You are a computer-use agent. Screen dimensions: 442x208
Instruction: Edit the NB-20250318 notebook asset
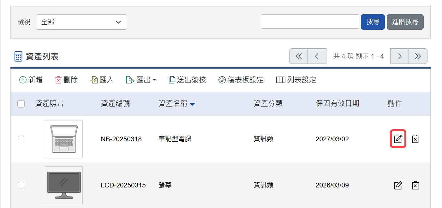(x=398, y=138)
